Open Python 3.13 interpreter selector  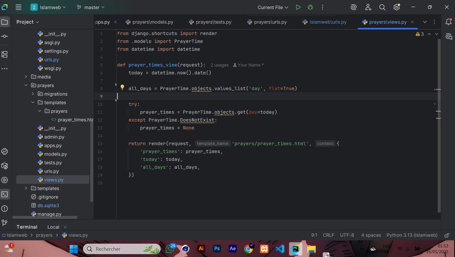[x=412, y=235]
